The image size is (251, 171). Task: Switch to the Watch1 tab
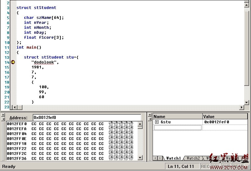tap(173, 158)
